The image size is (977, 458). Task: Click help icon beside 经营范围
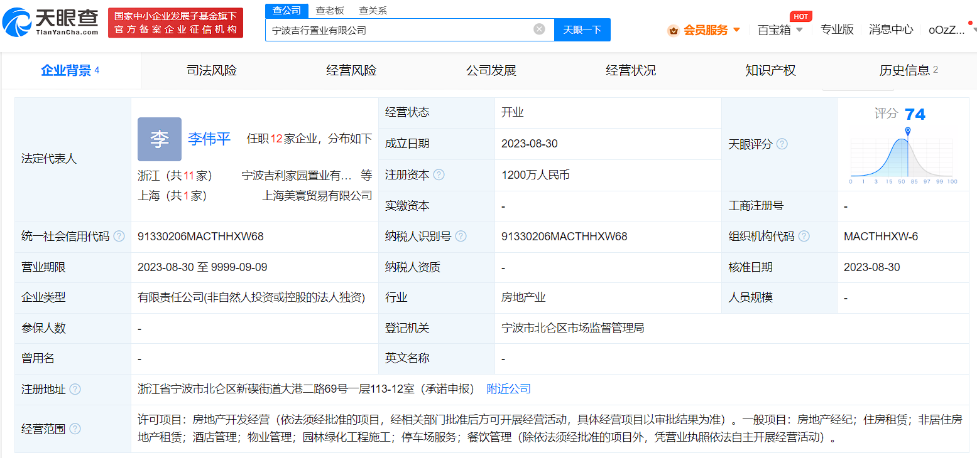pyautogui.click(x=75, y=429)
